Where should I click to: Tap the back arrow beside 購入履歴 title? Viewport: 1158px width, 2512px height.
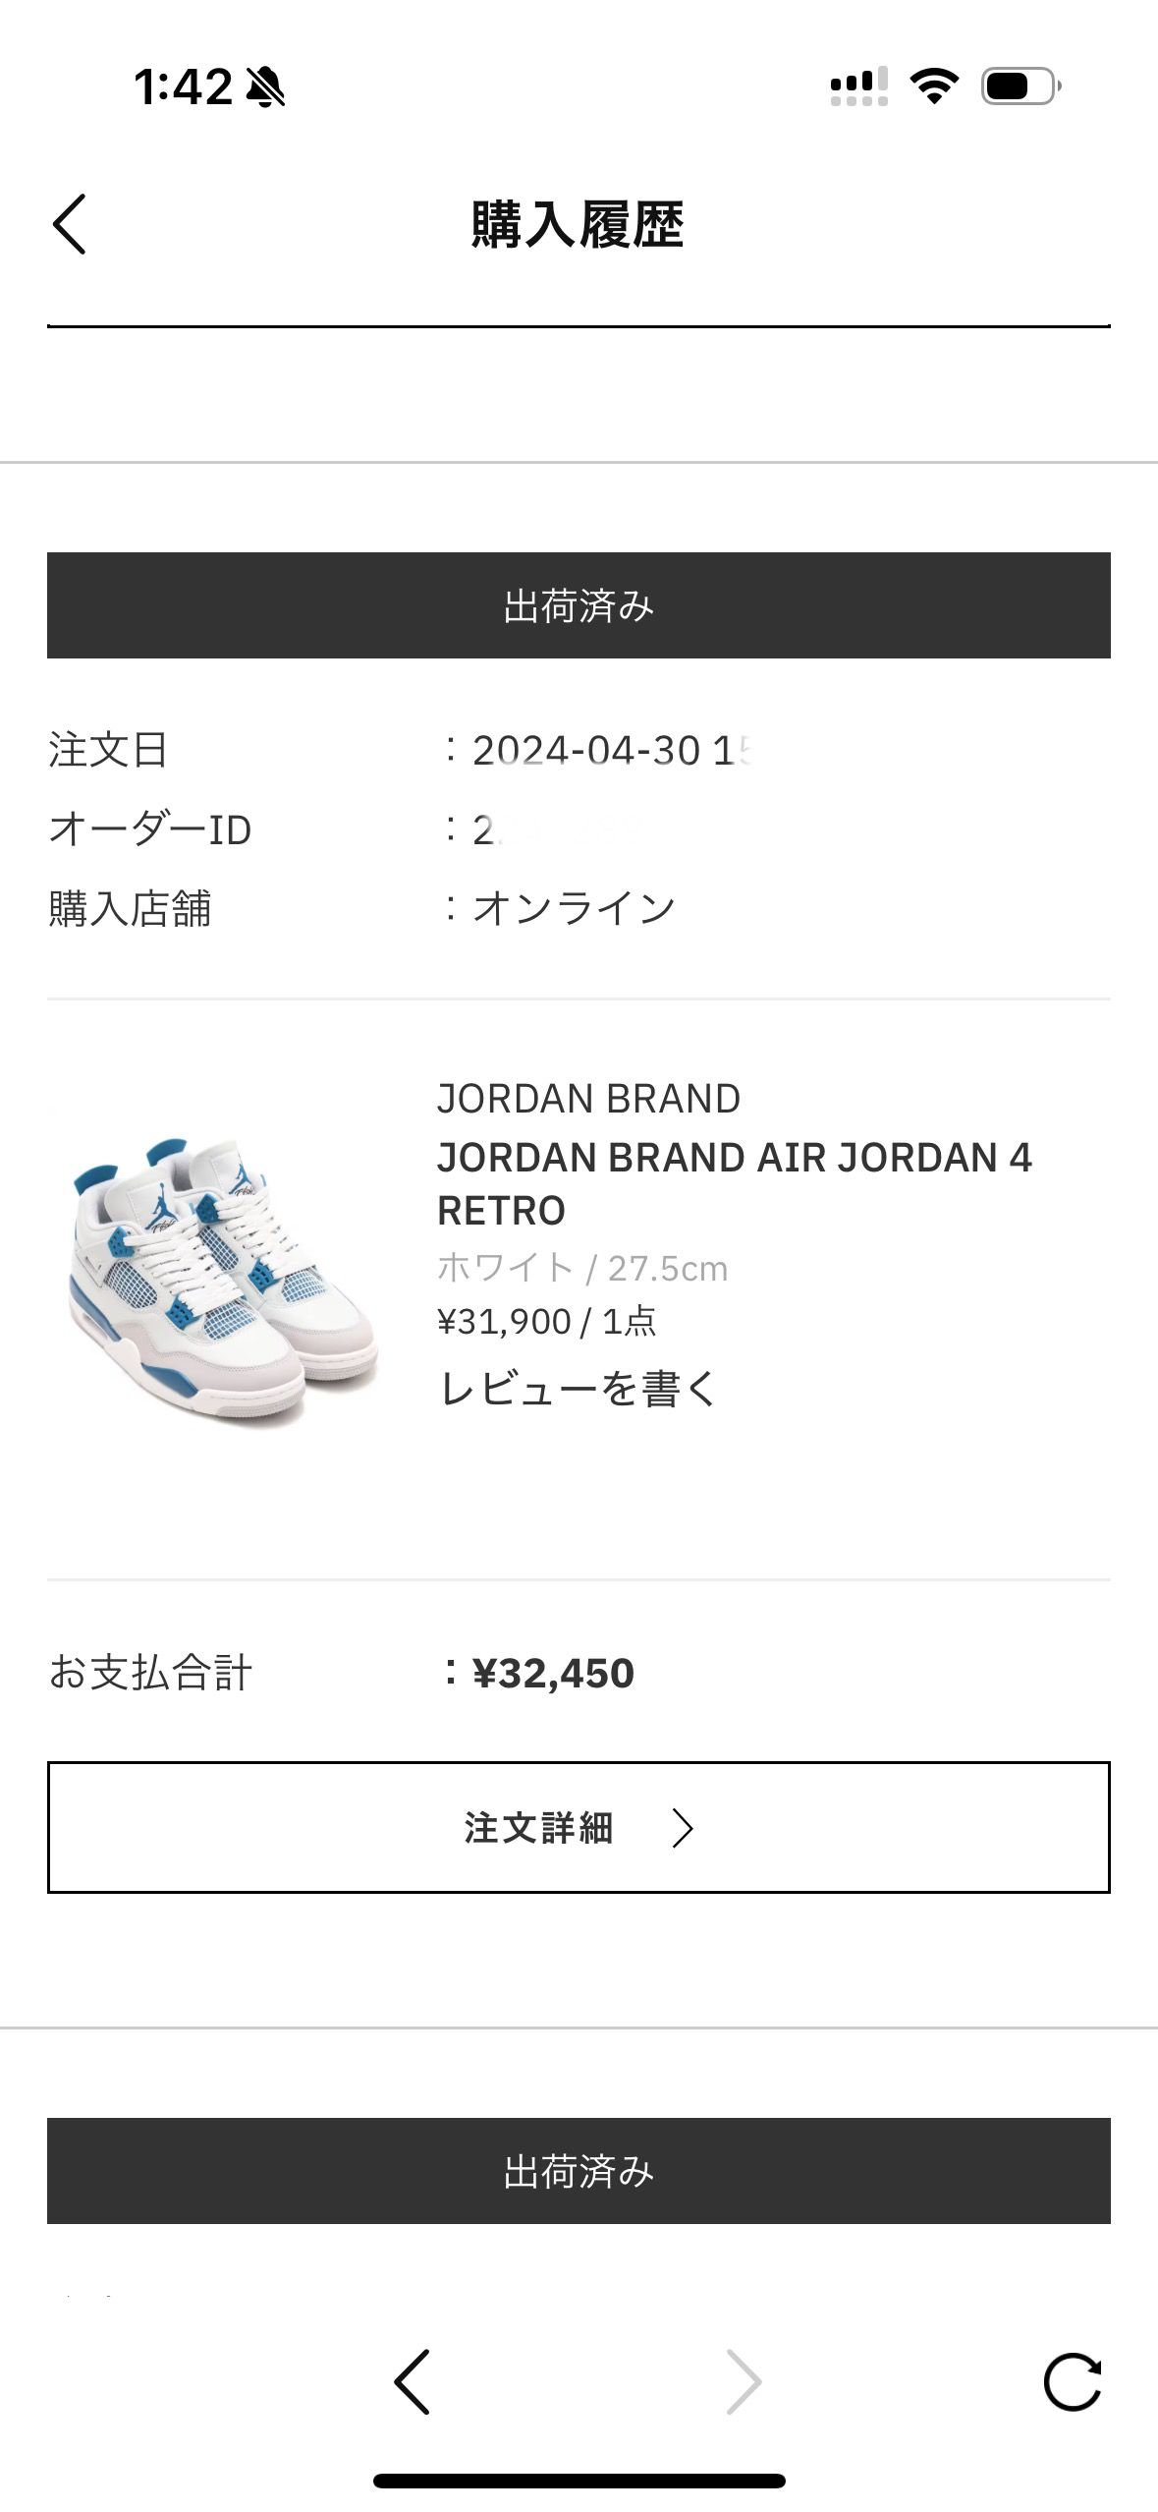click(x=70, y=224)
